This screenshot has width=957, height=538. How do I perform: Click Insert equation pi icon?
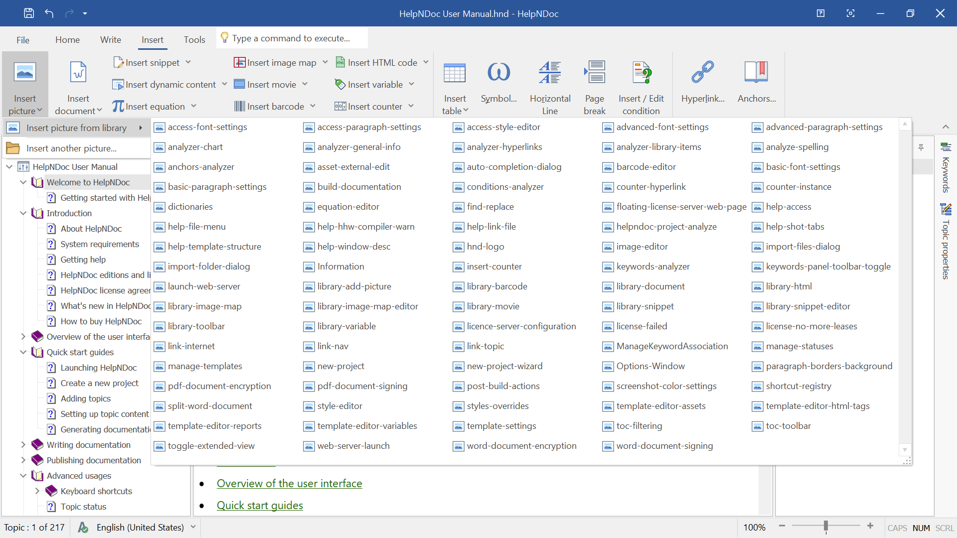[118, 106]
